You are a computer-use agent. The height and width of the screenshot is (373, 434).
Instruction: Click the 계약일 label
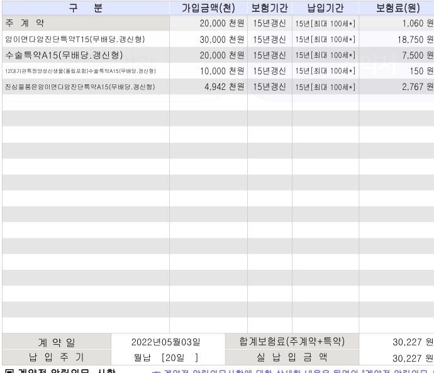click(57, 342)
